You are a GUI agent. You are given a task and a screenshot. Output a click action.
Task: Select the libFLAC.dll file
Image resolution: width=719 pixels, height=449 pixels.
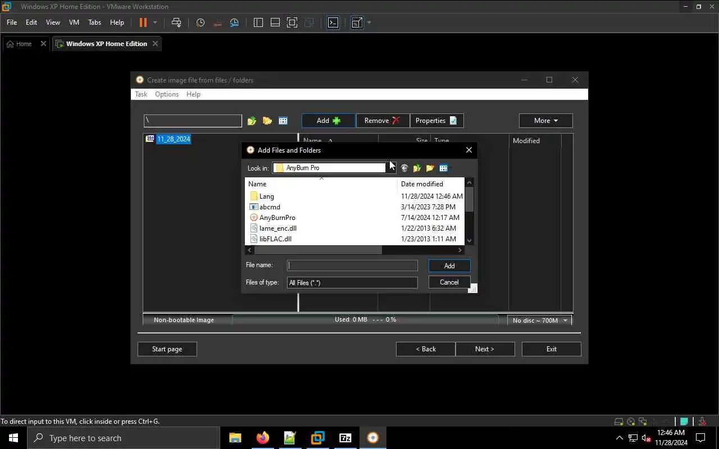[275, 239]
